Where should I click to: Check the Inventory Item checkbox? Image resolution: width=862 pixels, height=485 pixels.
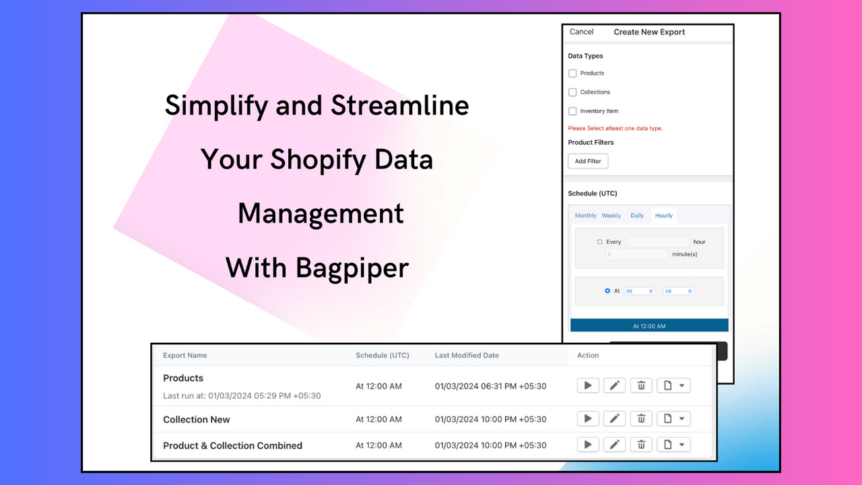click(x=572, y=111)
